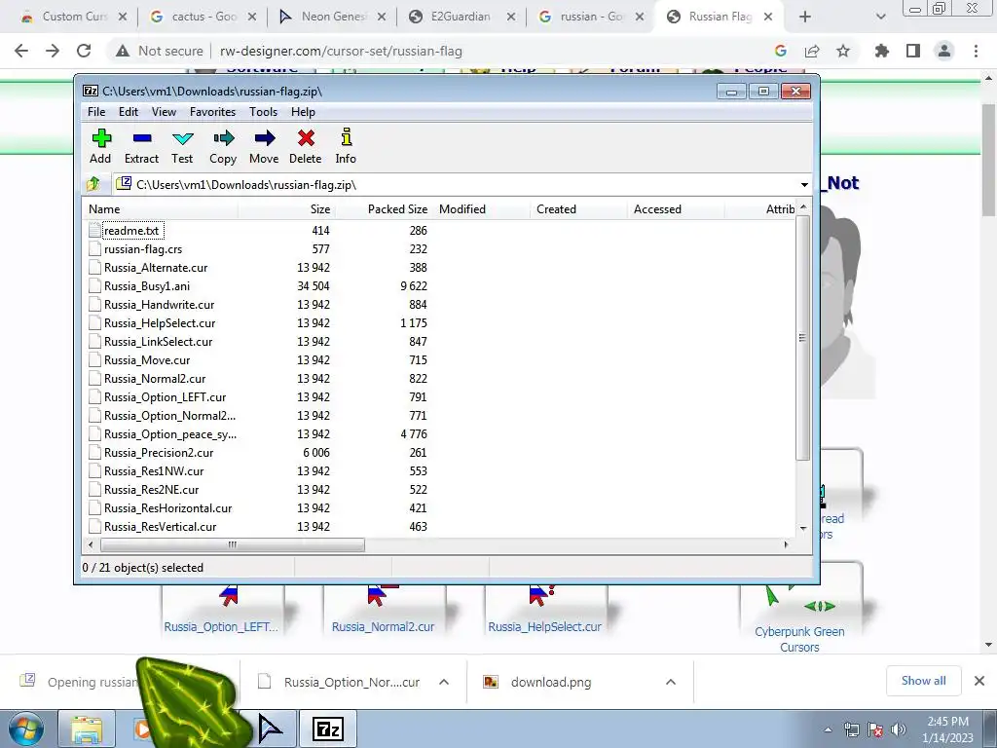Open the Windows Start button

26,729
